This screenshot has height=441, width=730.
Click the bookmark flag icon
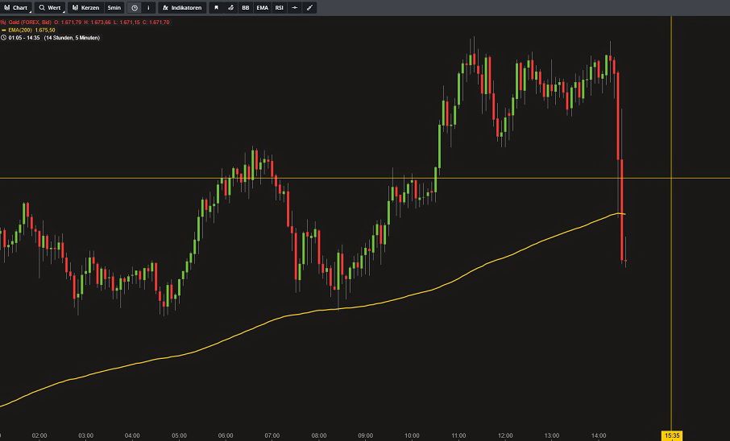216,7
